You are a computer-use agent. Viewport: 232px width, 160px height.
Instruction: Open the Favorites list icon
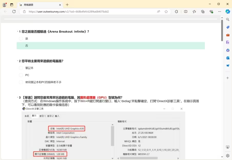tap(194, 12)
